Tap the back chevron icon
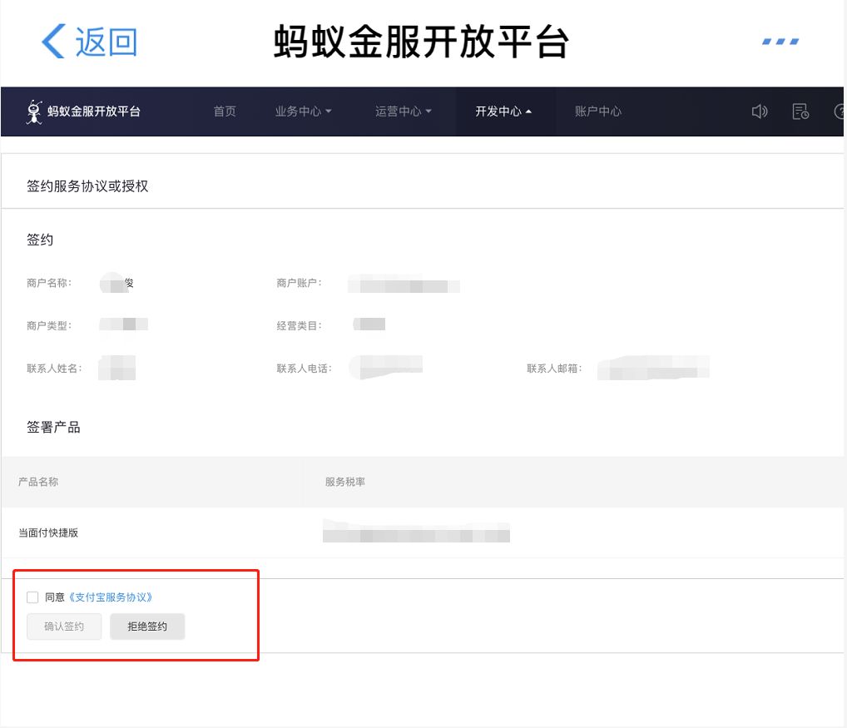 point(53,41)
